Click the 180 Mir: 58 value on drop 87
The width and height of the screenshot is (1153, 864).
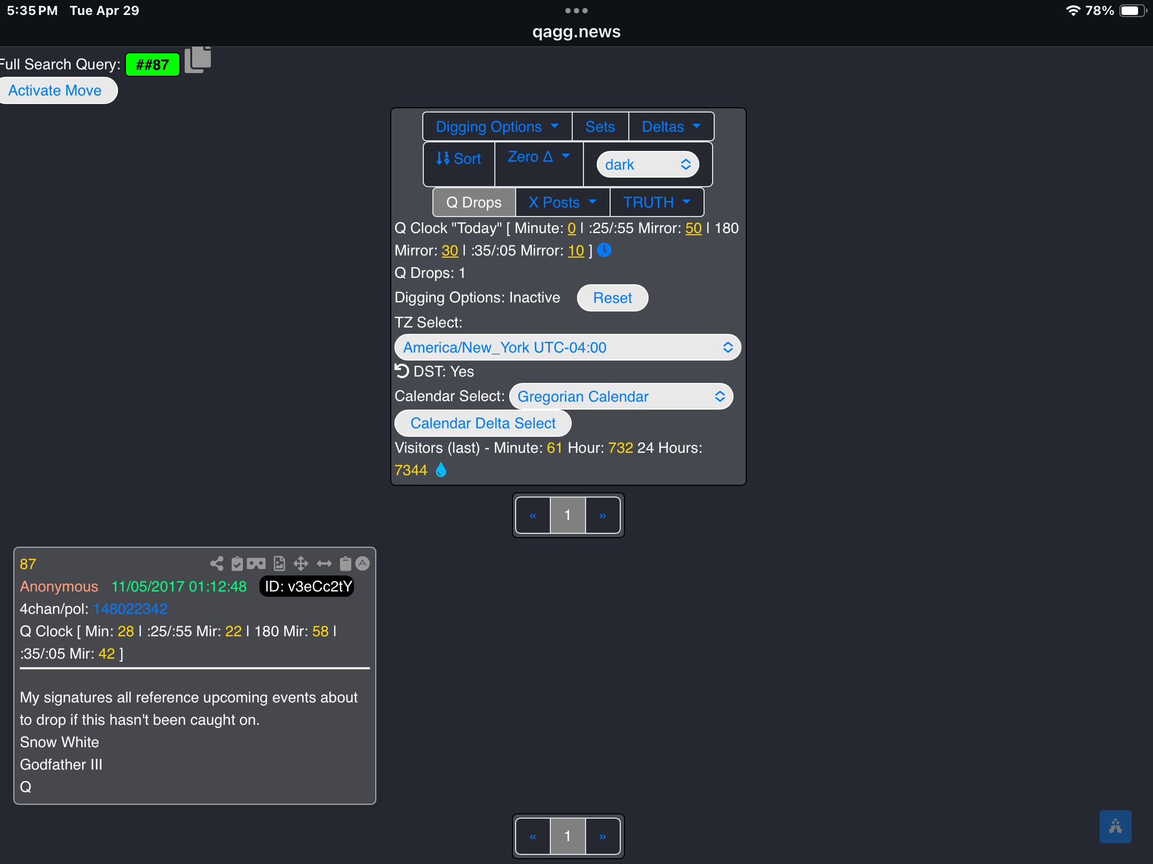point(320,631)
